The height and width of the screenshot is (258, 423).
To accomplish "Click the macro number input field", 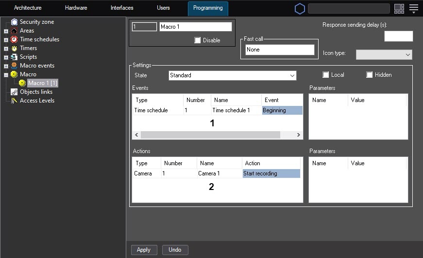I will point(144,27).
